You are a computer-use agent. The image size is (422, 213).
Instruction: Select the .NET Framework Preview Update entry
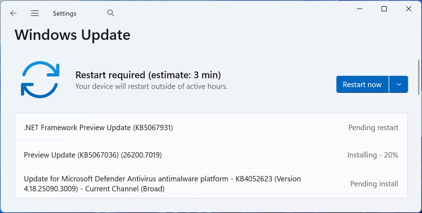(98, 128)
